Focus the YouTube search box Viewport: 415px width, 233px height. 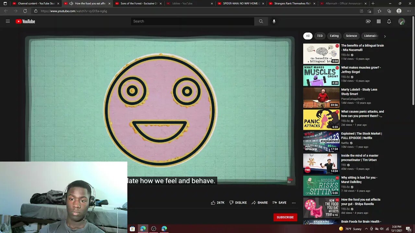(193, 21)
